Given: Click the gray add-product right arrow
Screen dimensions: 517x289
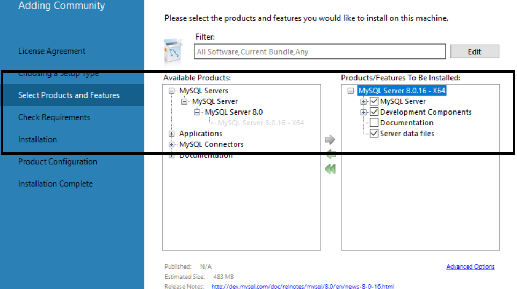Looking at the screenshot, I should (330, 139).
